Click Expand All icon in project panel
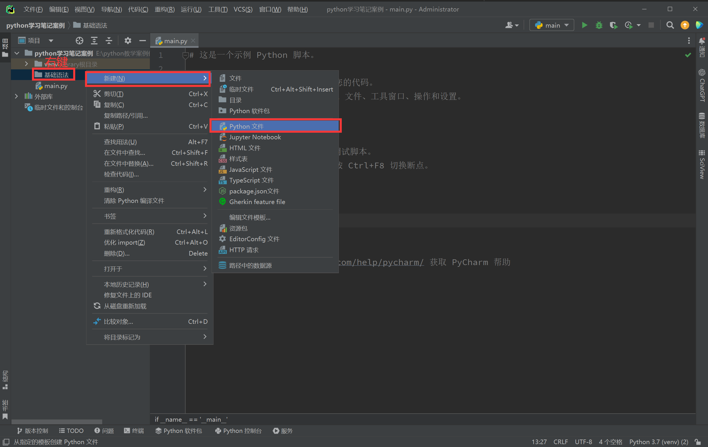 (94, 41)
